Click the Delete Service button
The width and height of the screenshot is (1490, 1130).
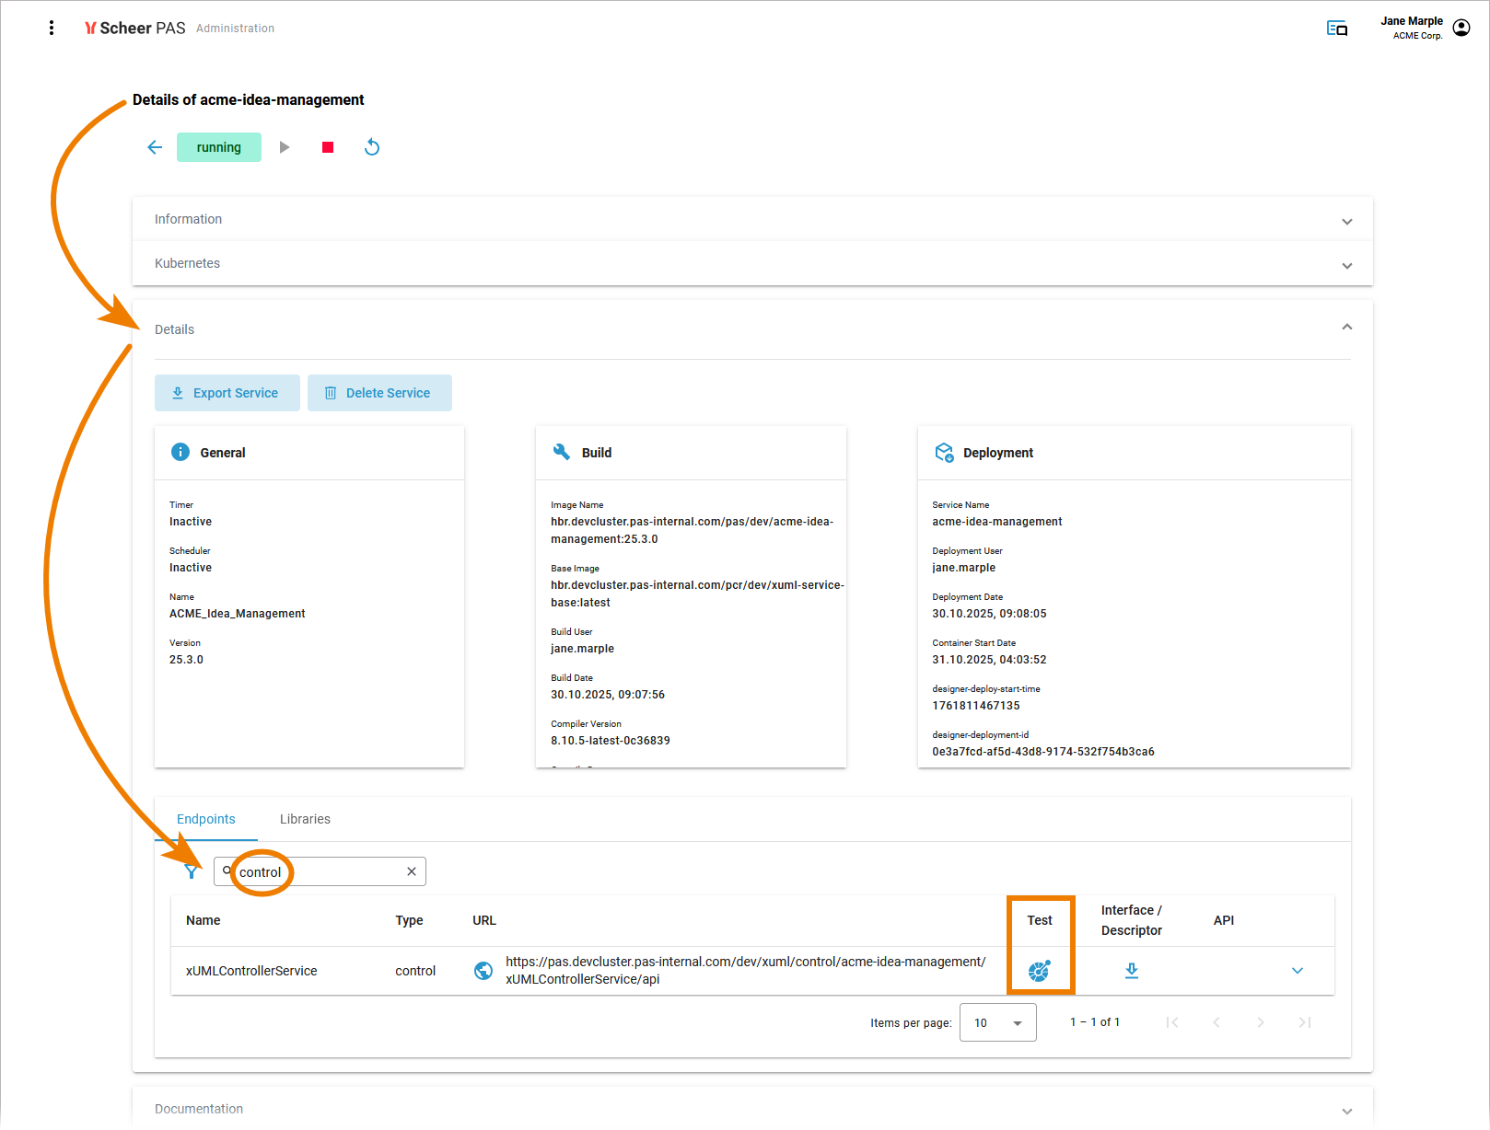pyautogui.click(x=379, y=393)
